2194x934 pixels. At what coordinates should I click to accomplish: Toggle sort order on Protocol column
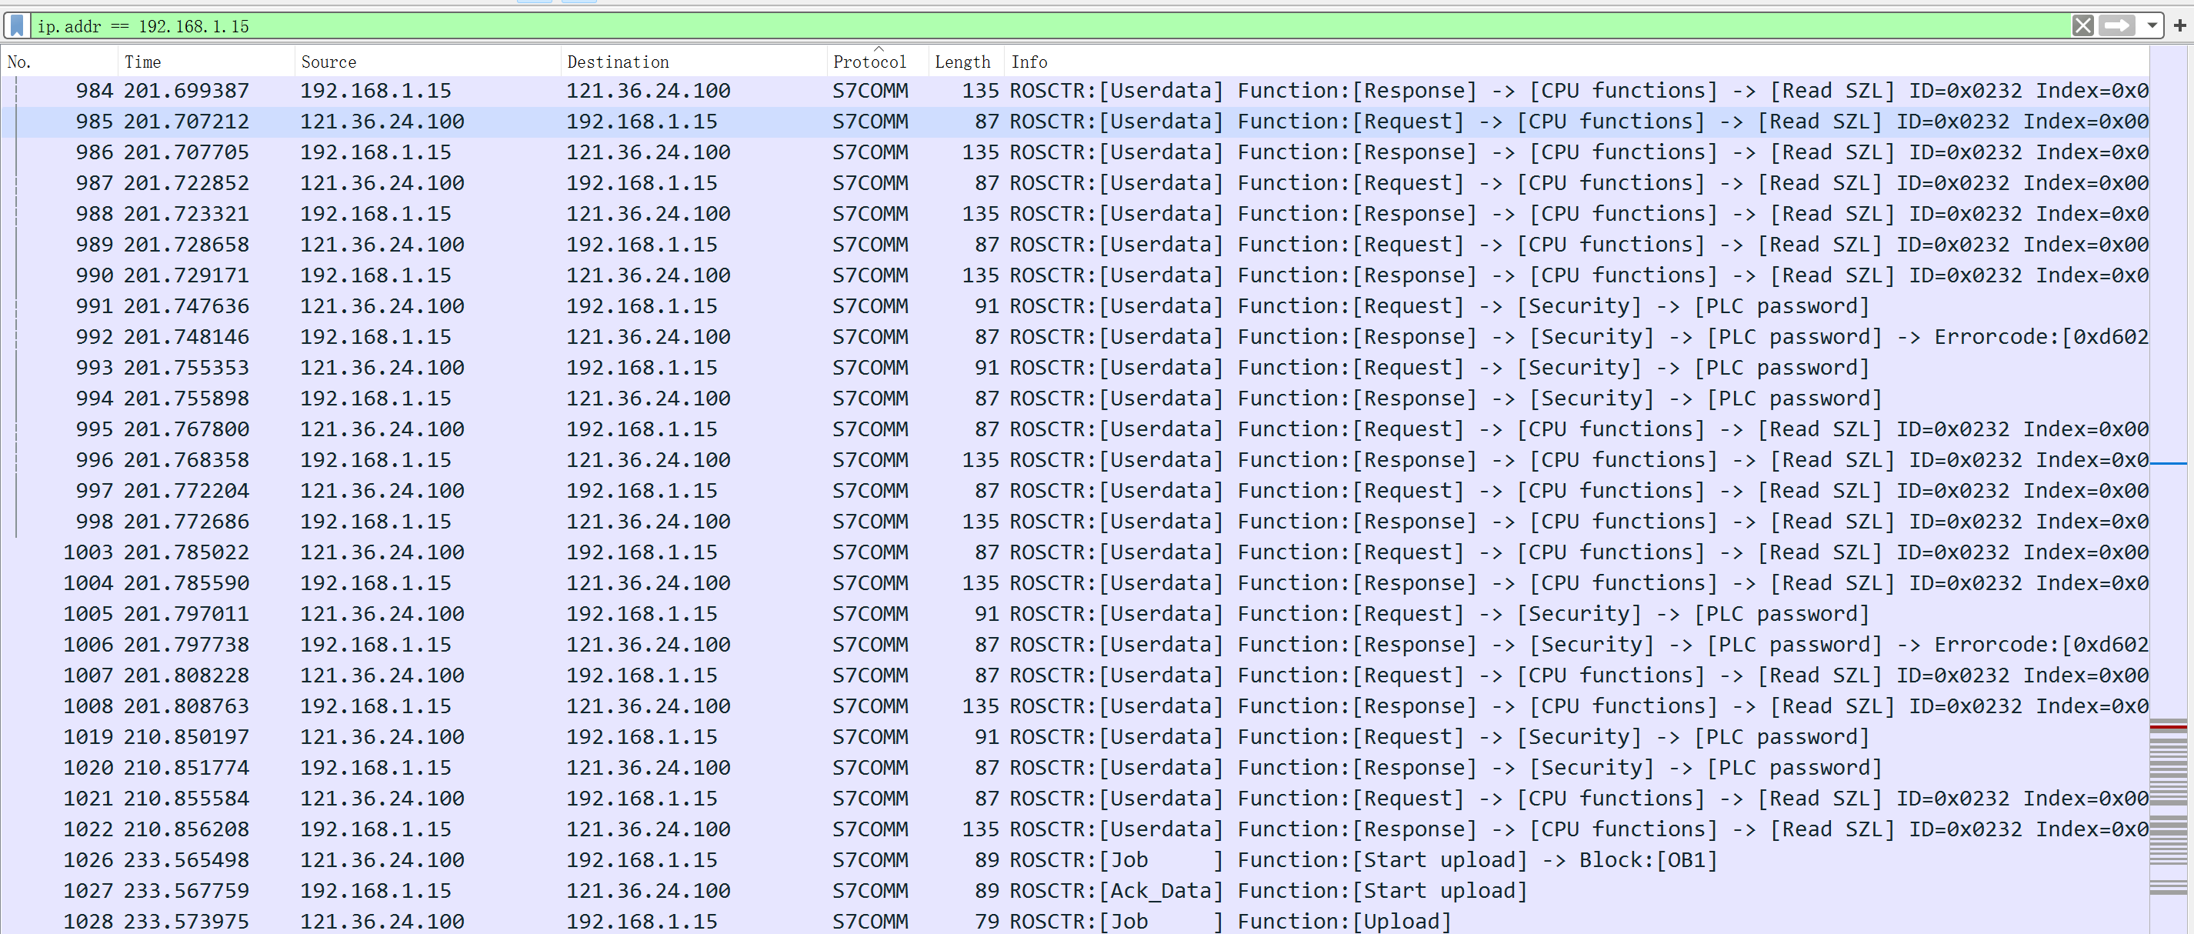869,62
